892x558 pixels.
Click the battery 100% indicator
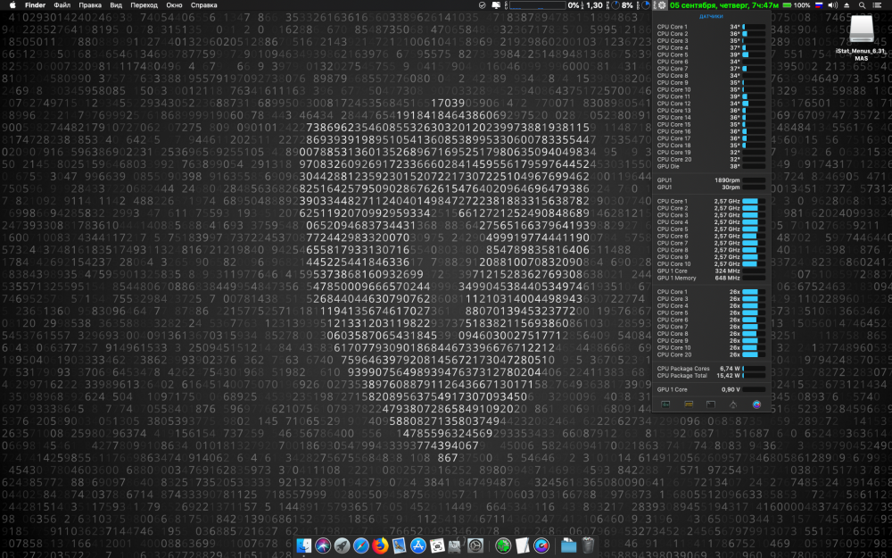(x=797, y=5)
